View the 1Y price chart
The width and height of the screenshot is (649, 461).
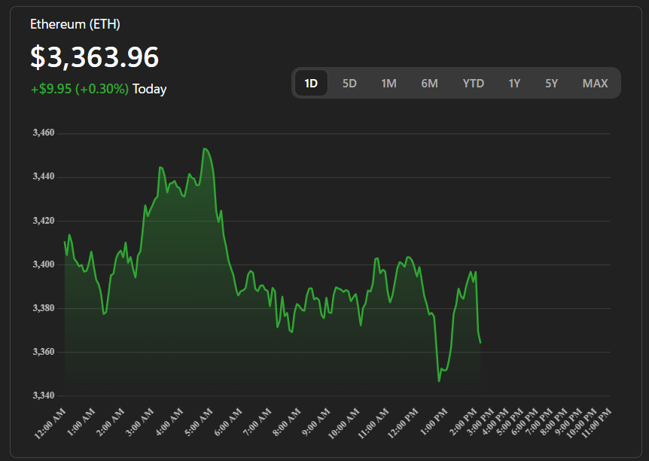(514, 83)
